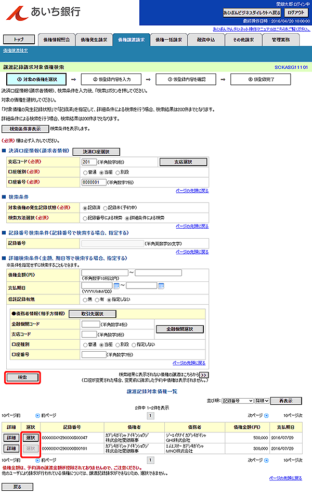This screenshot has height=495, width=312.
Task: Select 指定しない for 信託記録有無
Action: 109,300
